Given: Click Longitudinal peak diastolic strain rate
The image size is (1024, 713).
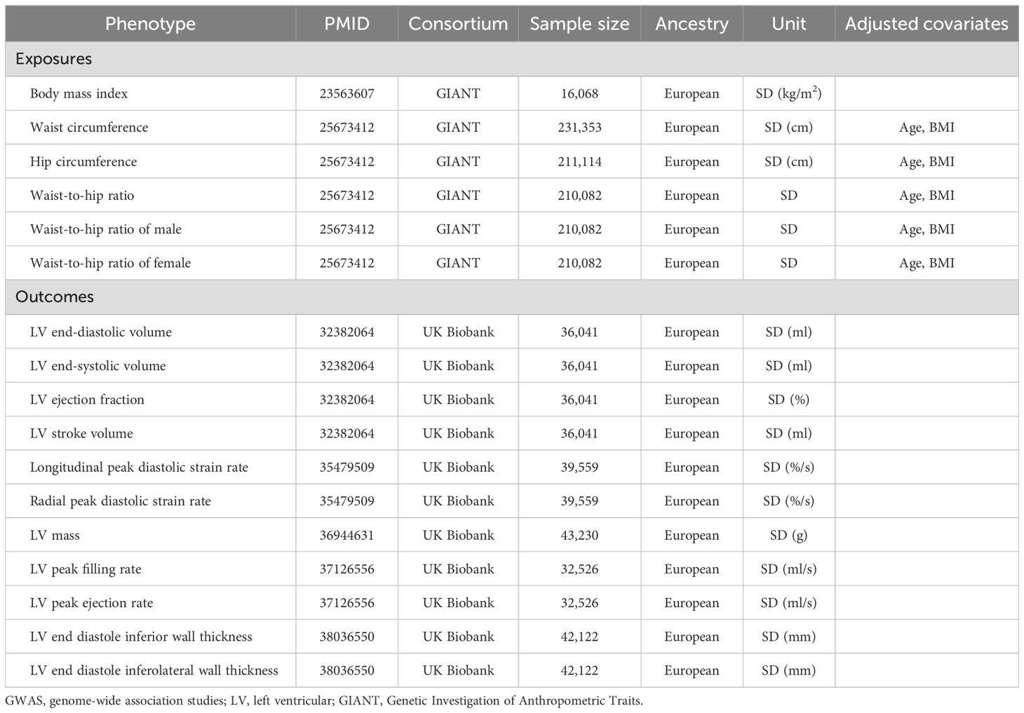Looking at the screenshot, I should 139,467.
